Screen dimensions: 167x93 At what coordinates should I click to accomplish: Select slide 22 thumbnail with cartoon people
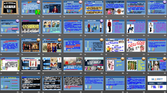[115, 45]
